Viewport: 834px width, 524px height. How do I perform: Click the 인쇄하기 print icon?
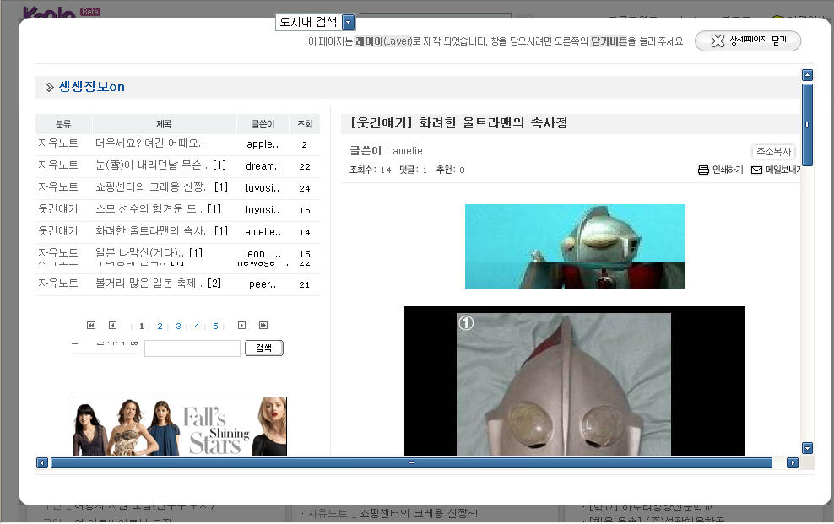703,170
